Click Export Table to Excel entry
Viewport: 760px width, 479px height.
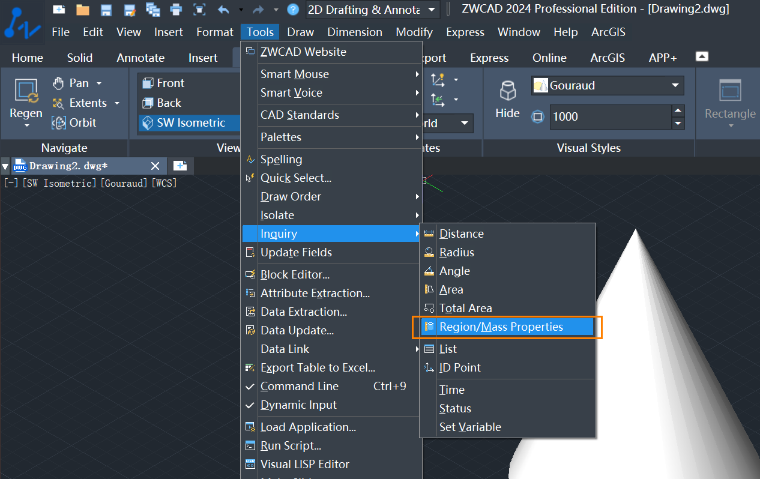[331, 368]
